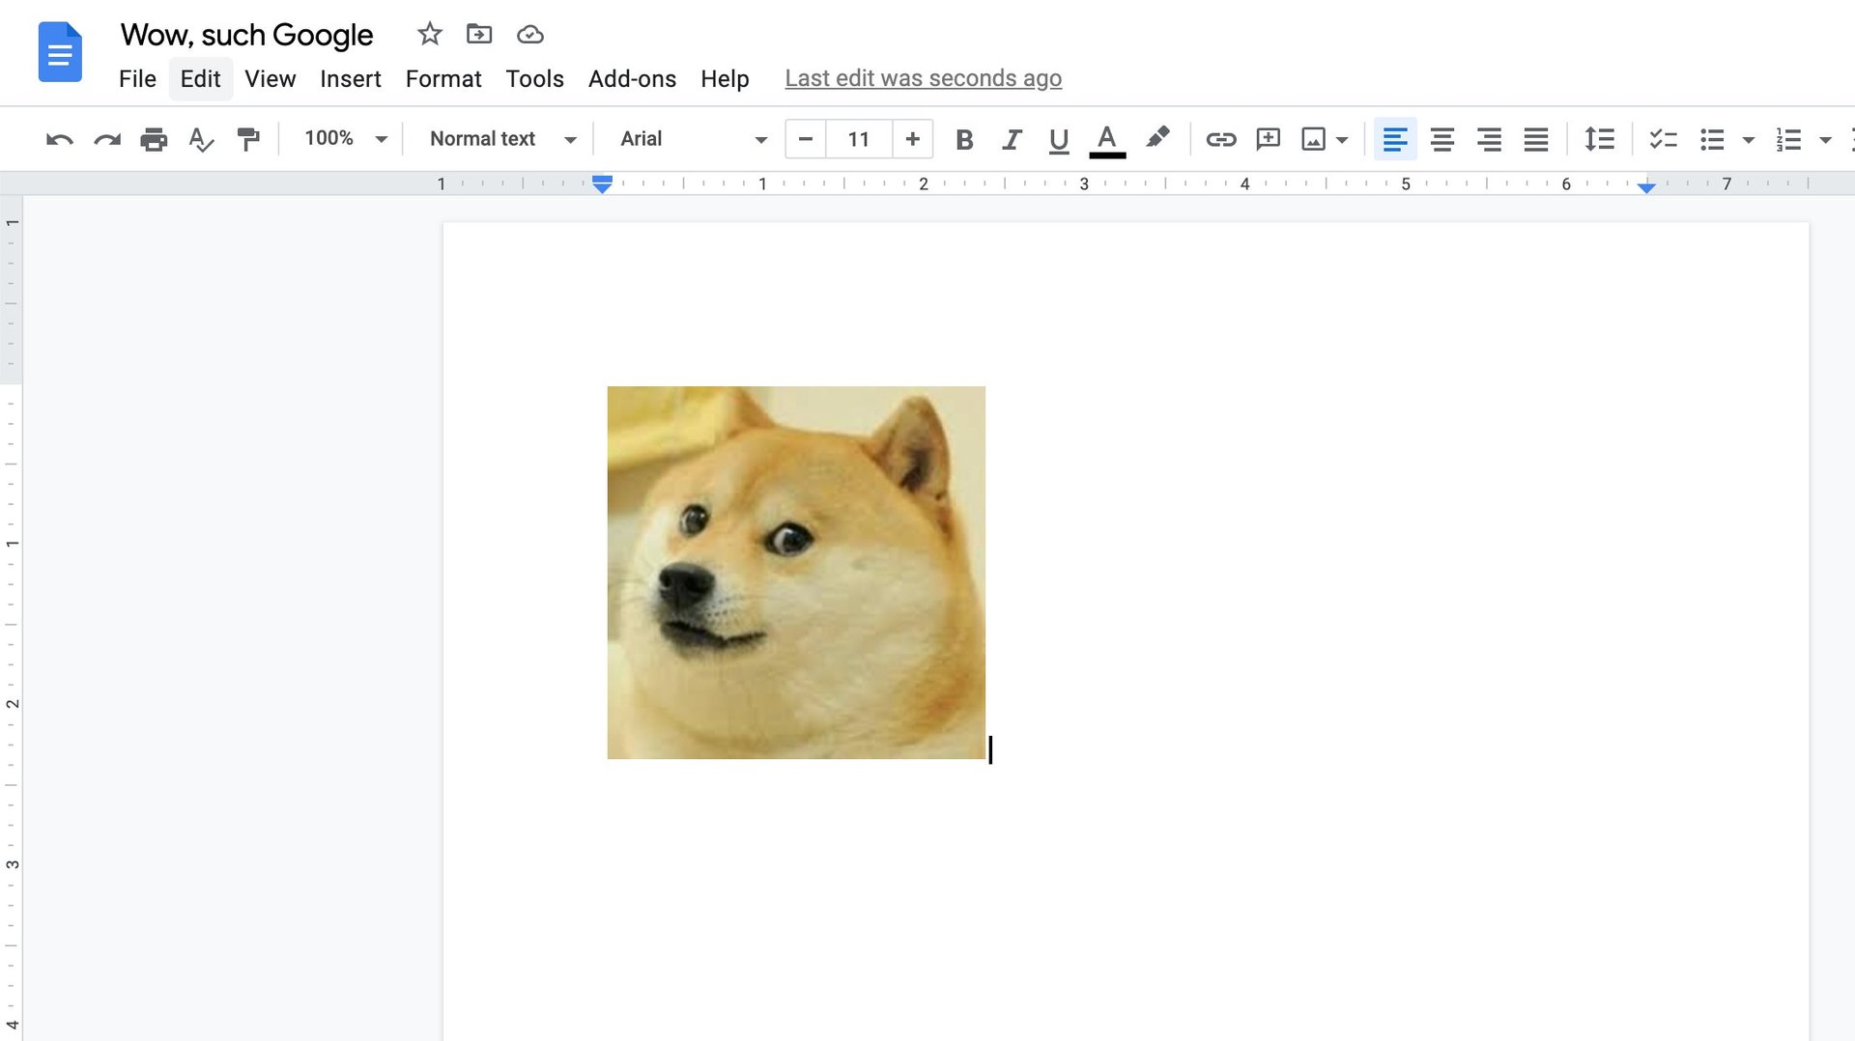Expand bulleted list style options
Screen dimensions: 1855x1041
(1748, 140)
